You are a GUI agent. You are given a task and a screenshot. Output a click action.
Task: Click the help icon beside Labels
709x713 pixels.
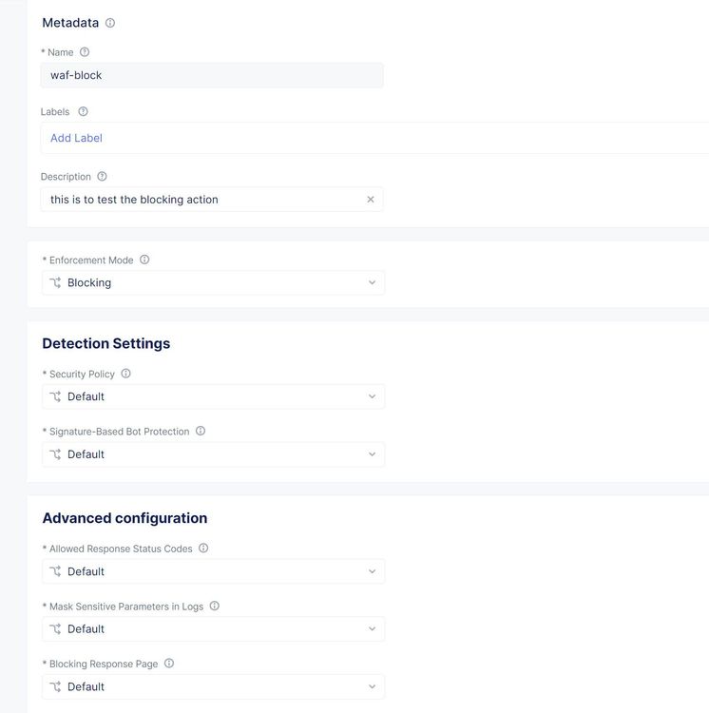coord(83,111)
